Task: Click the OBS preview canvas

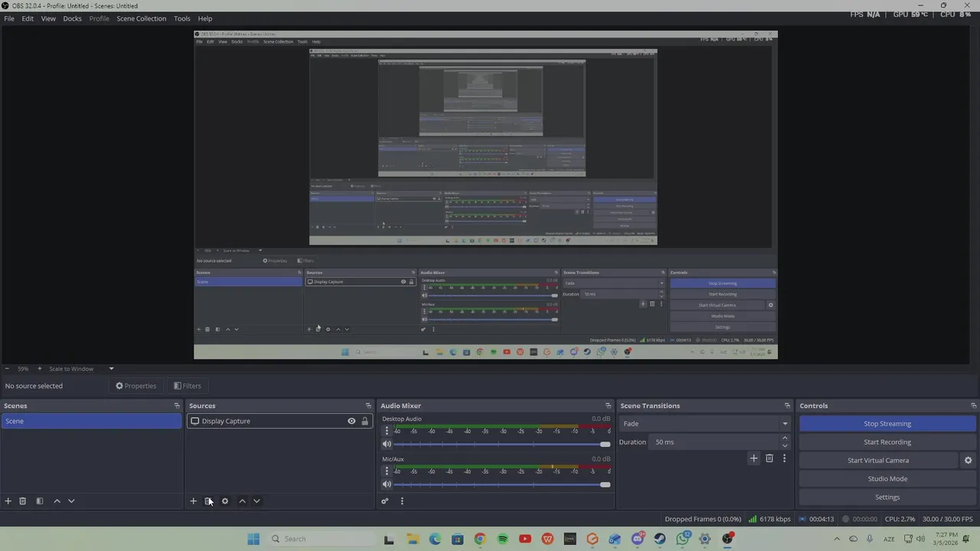Action: click(x=485, y=195)
